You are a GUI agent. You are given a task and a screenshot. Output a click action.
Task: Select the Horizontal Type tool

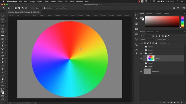(3, 69)
